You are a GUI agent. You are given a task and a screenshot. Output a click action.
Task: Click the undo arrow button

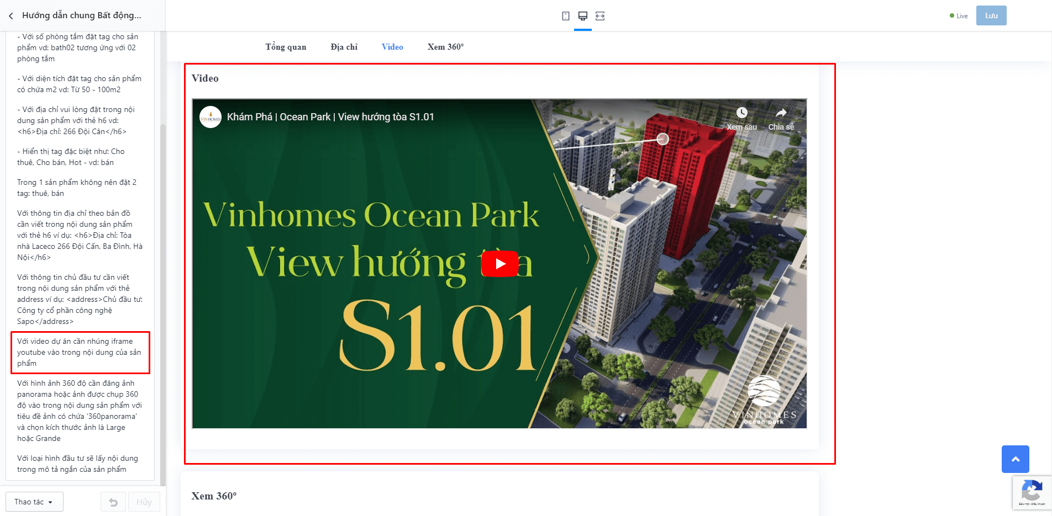113,502
